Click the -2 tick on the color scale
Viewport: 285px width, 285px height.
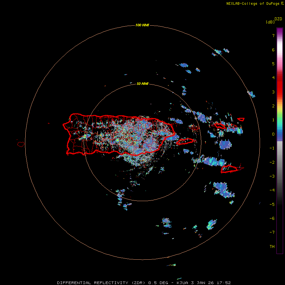point(272,162)
